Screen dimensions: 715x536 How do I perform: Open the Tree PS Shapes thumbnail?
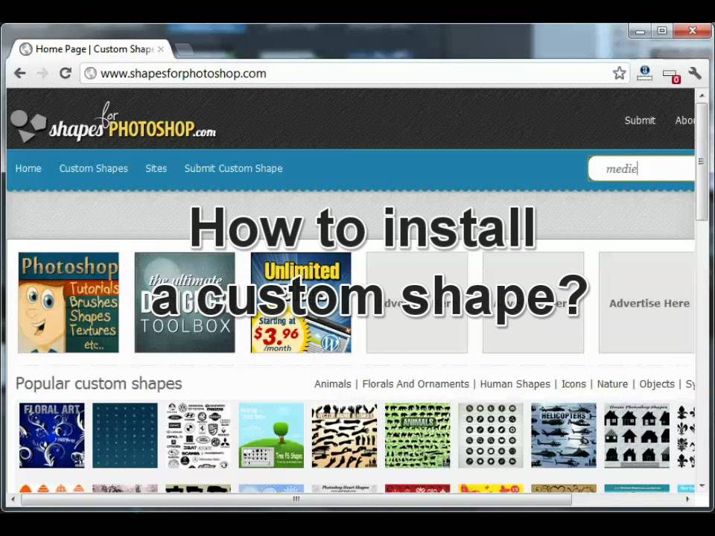pyautogui.click(x=271, y=435)
